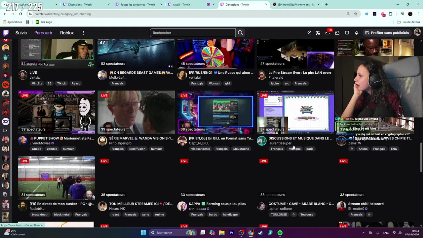This screenshot has width=423, height=238.
Task: Open the Chrome media control icon
Action: click(402, 14)
